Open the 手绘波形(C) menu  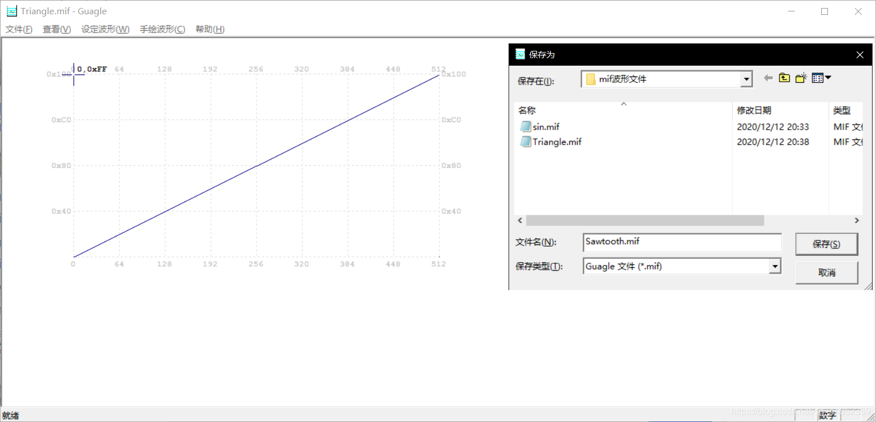coord(162,29)
